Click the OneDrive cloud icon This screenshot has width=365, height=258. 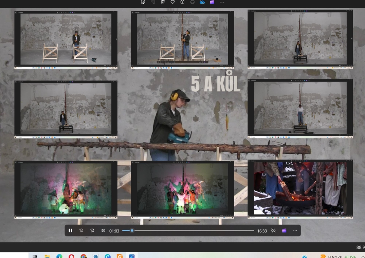202,2
